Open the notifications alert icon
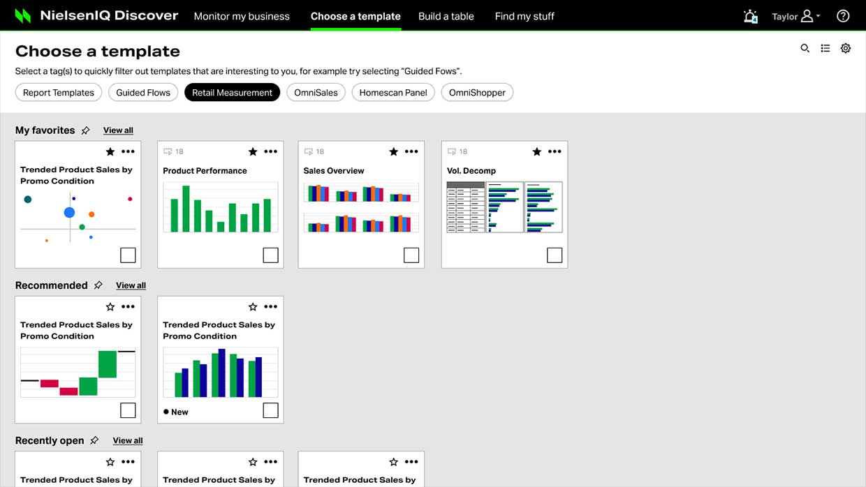Screen dimensions: 866x487 point(751,16)
